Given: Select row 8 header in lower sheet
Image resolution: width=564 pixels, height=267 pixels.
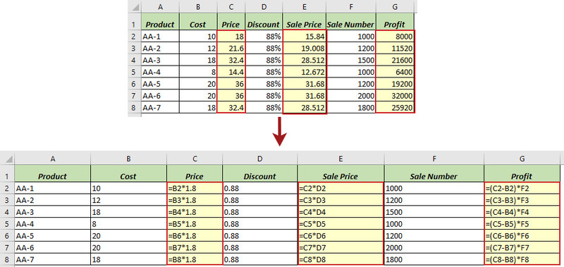Looking at the screenshot, I should point(7,259).
